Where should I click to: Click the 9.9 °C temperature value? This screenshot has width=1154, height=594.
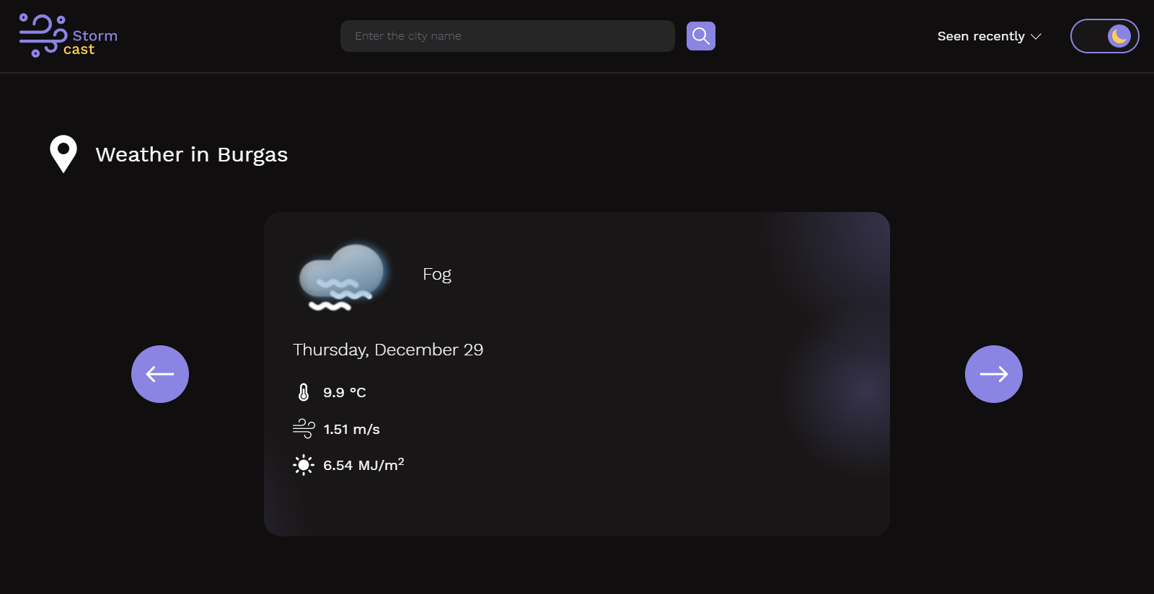pos(345,392)
